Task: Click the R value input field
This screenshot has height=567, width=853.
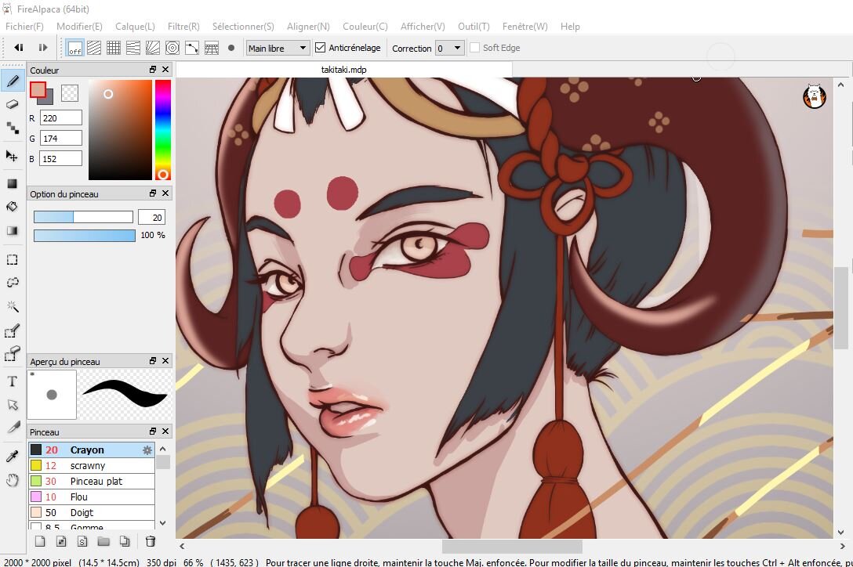Action: (x=61, y=118)
